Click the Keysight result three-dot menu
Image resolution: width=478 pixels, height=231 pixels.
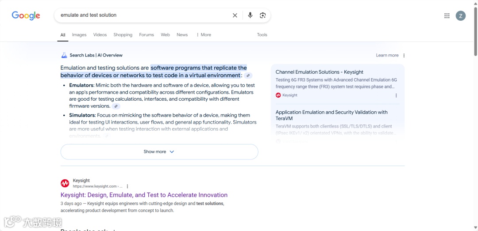(x=127, y=186)
